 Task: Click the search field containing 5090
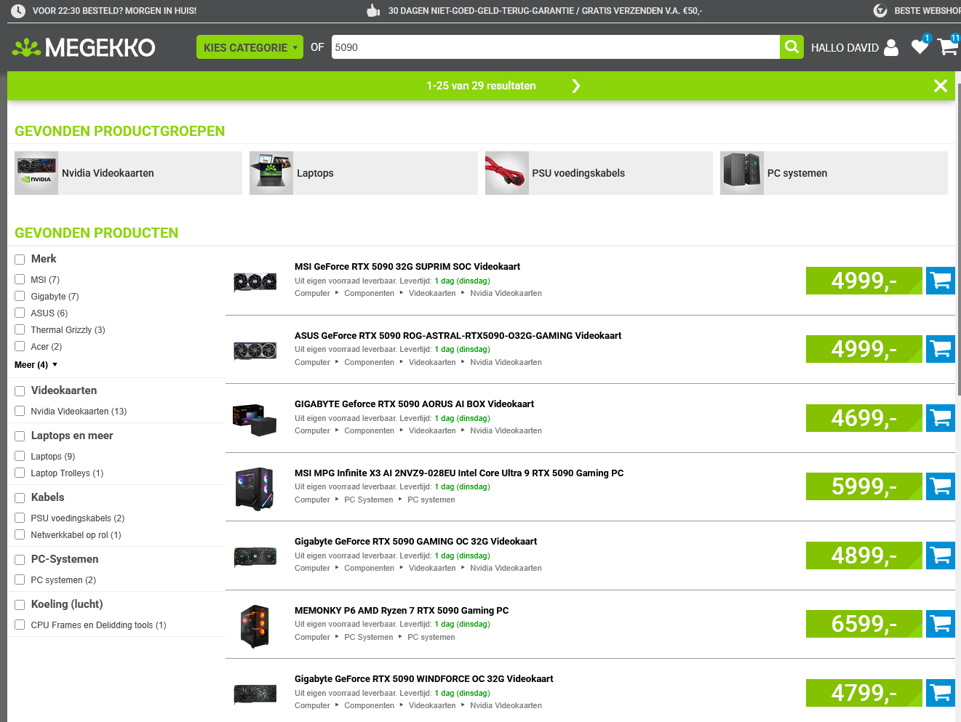556,47
